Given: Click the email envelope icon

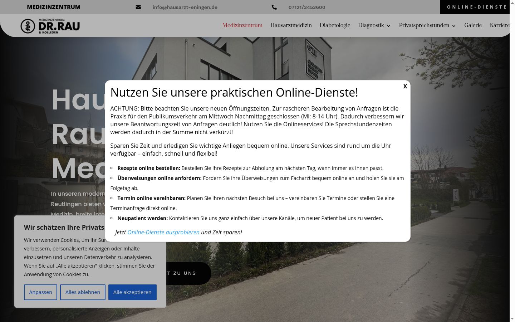Looking at the screenshot, I should pyautogui.click(x=138, y=7).
